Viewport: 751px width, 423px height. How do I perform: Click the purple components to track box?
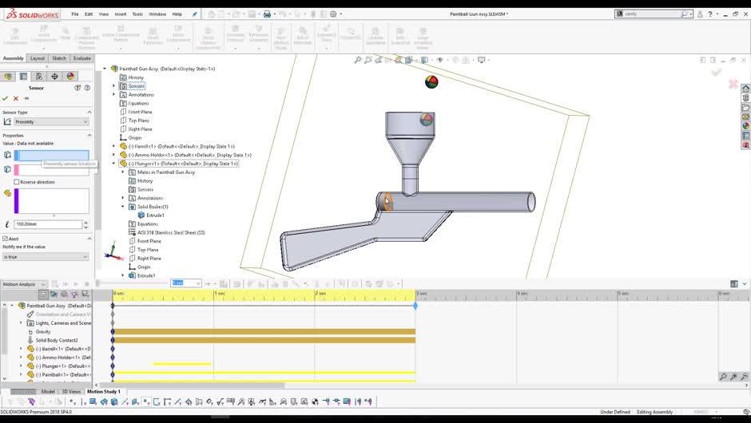tap(51, 201)
